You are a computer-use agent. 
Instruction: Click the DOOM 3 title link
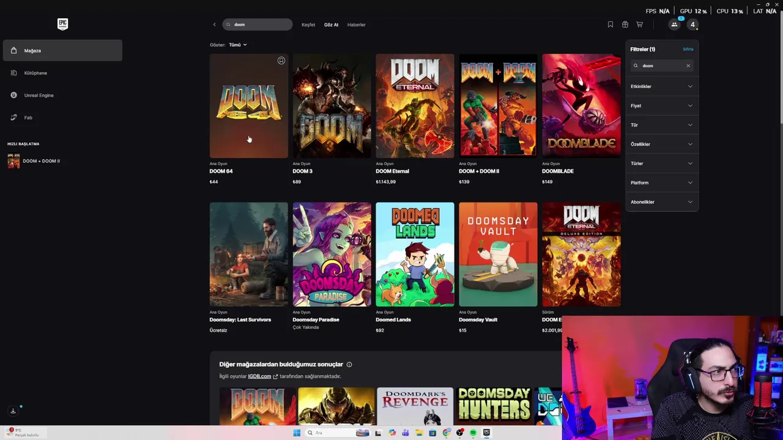coord(302,171)
